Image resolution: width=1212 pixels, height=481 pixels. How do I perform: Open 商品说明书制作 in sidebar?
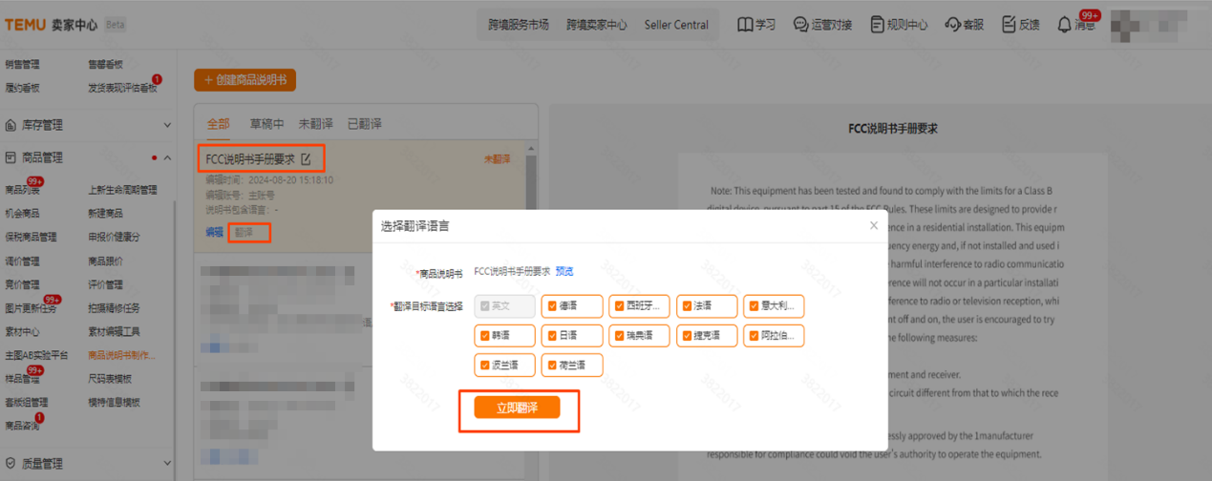121,355
